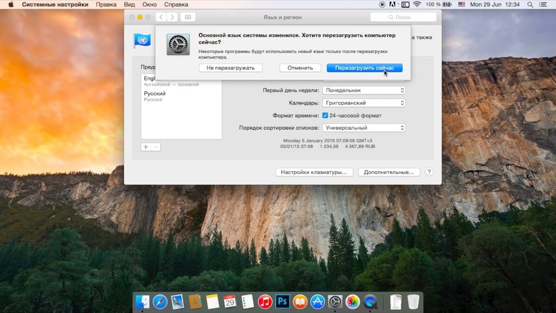Click the screen recording status icon
This screenshot has height=313, width=556.
(x=382, y=5)
